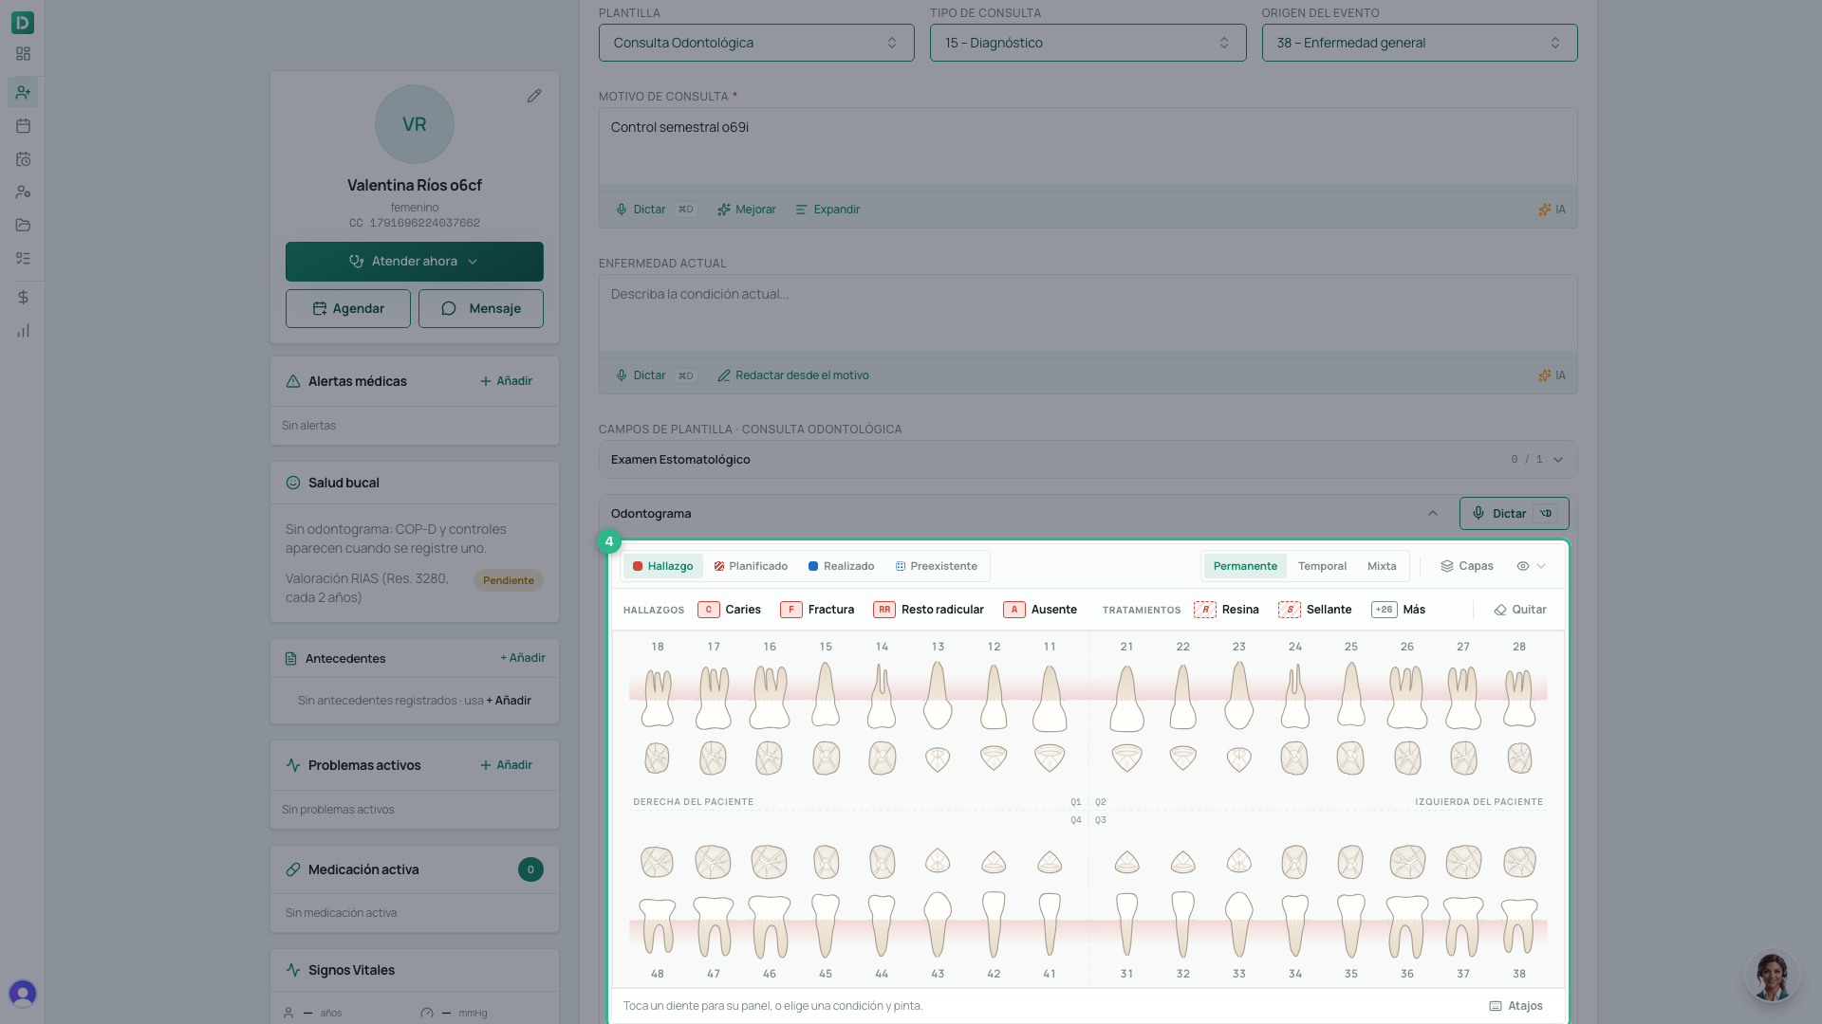Viewport: 1822px width, 1024px height.
Task: Select the Hallazgo state mode
Action: [662, 566]
